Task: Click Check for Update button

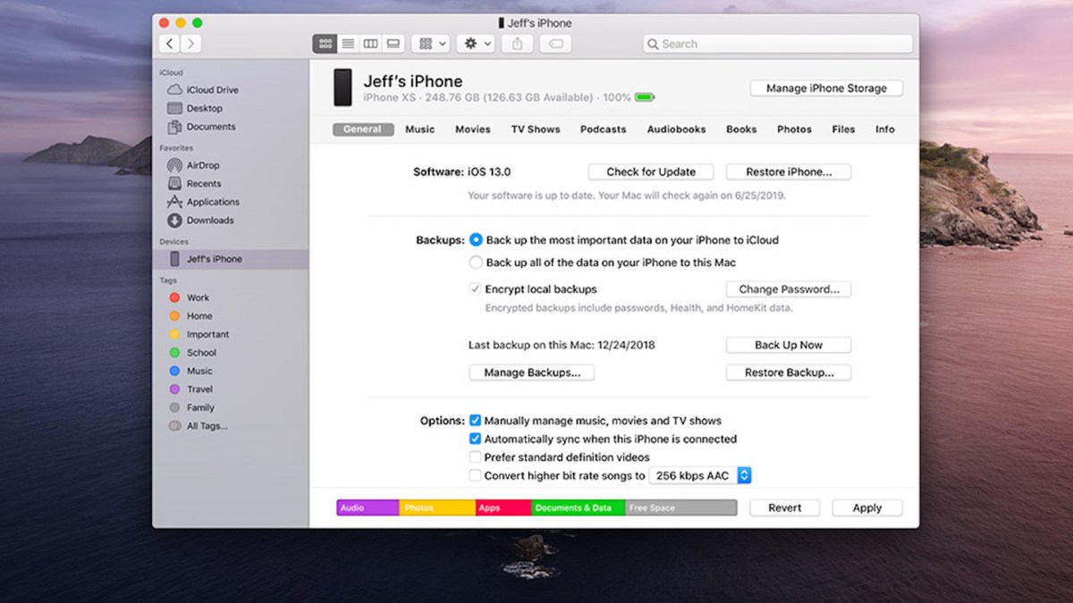Action: click(652, 172)
